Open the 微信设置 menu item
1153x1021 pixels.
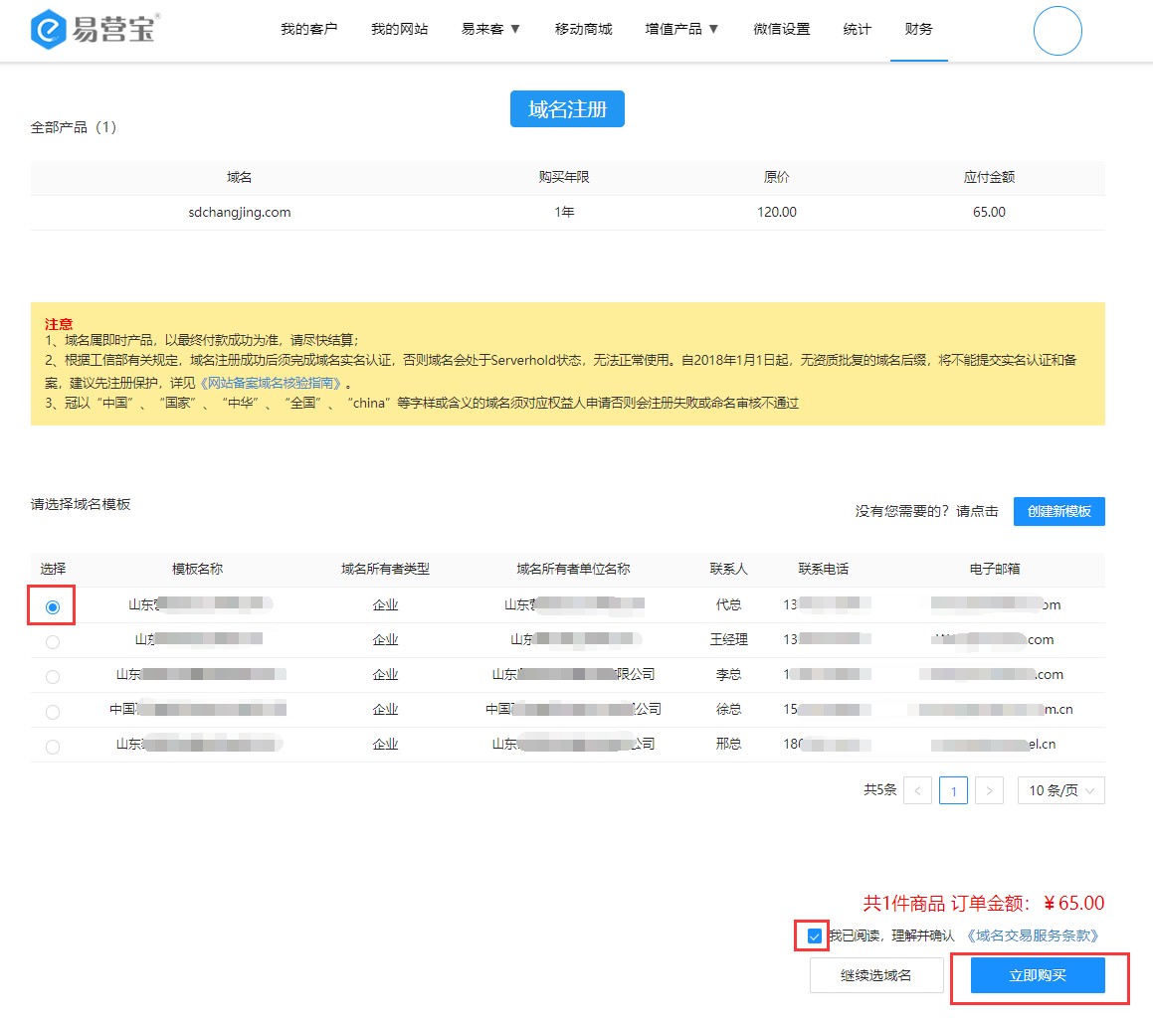[x=781, y=29]
